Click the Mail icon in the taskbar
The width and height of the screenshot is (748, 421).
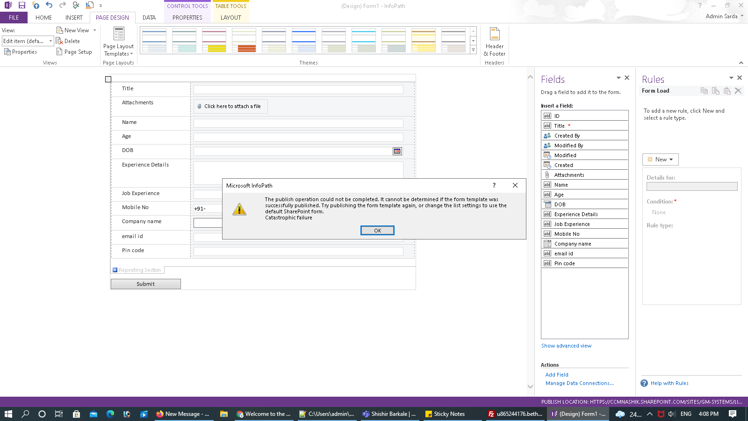tap(93, 414)
